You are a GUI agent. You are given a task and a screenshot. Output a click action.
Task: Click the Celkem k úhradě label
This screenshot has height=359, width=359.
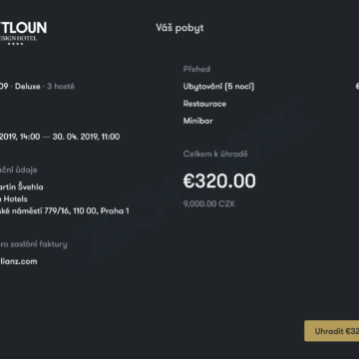[215, 154]
